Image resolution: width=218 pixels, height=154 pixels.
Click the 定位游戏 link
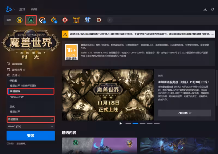coord(21,144)
